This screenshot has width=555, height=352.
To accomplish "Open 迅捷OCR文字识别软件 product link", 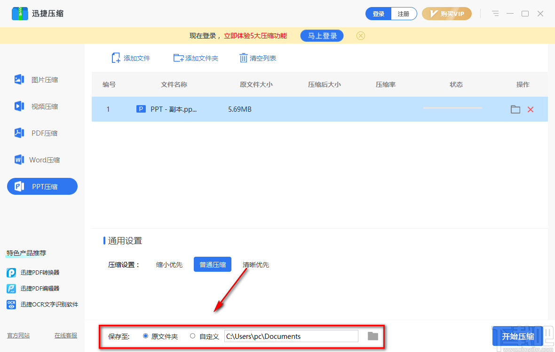I will point(49,304).
